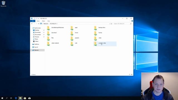Open Explorer help via blue question icon
This screenshot has width=178, height=100.
132,21
